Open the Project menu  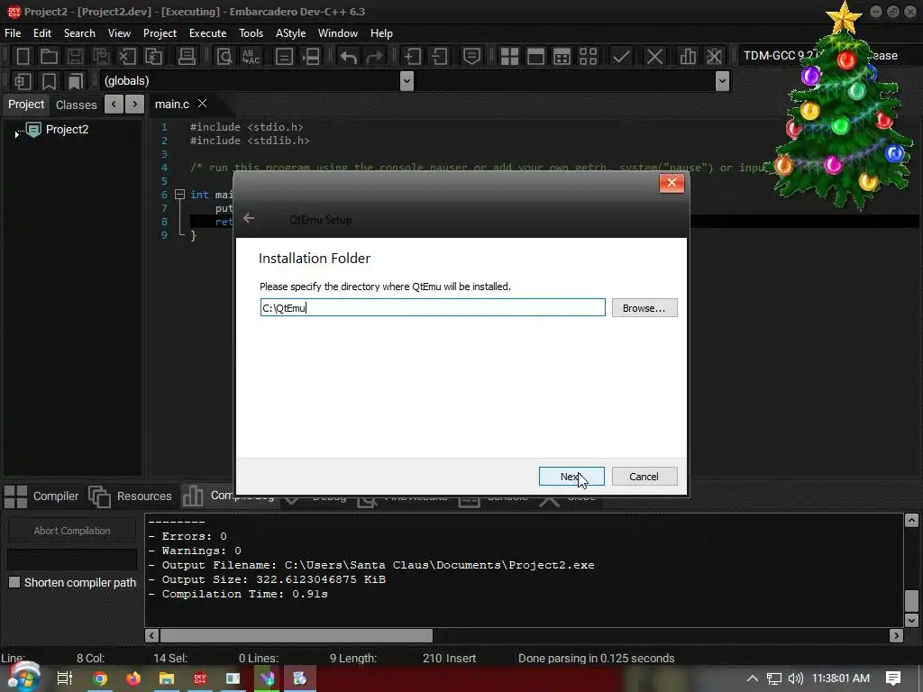(160, 33)
